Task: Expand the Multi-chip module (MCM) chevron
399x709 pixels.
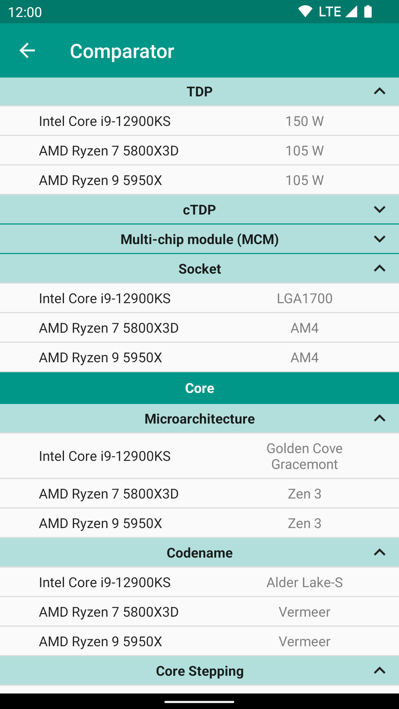Action: 379,239
